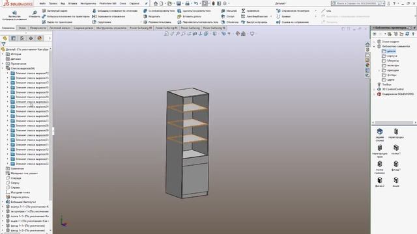This screenshot has height=234, width=417.
Task: Click Tab and Slot (Выступ и прорезь) tool
Action: coord(254,22)
